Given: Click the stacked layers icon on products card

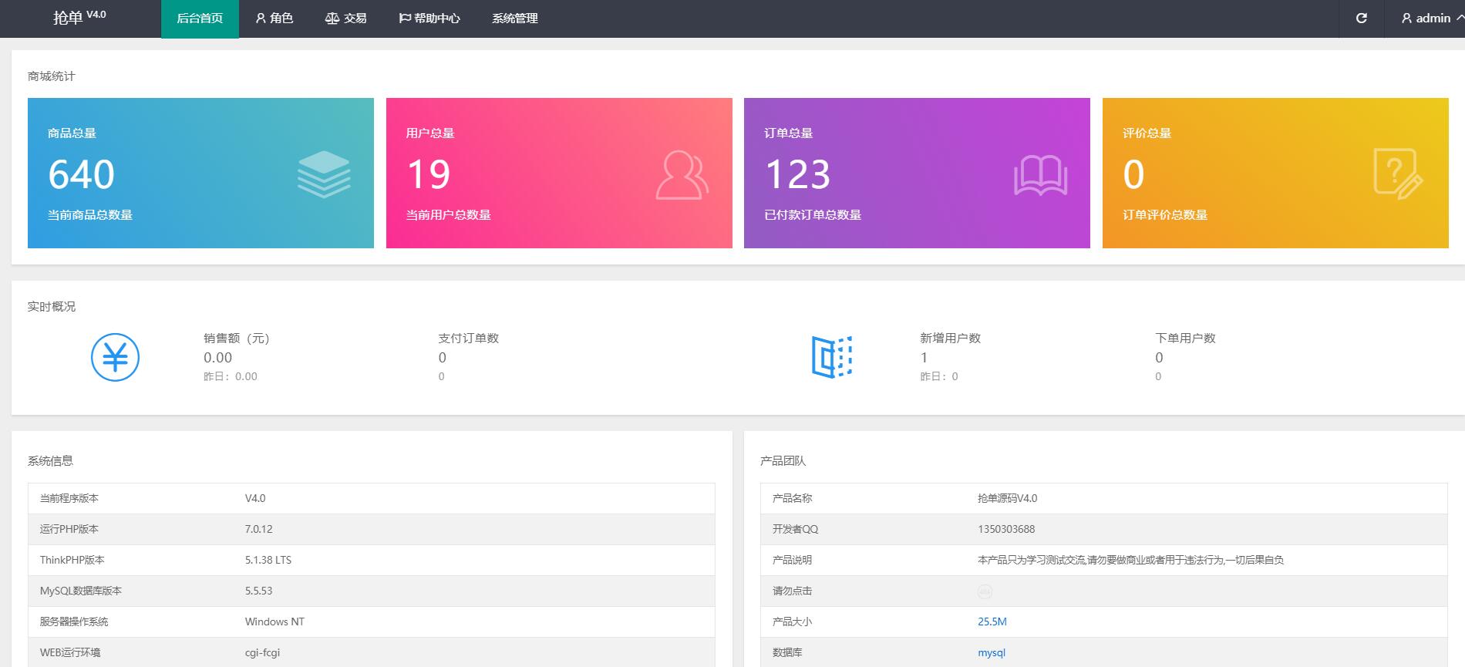Looking at the screenshot, I should (324, 174).
